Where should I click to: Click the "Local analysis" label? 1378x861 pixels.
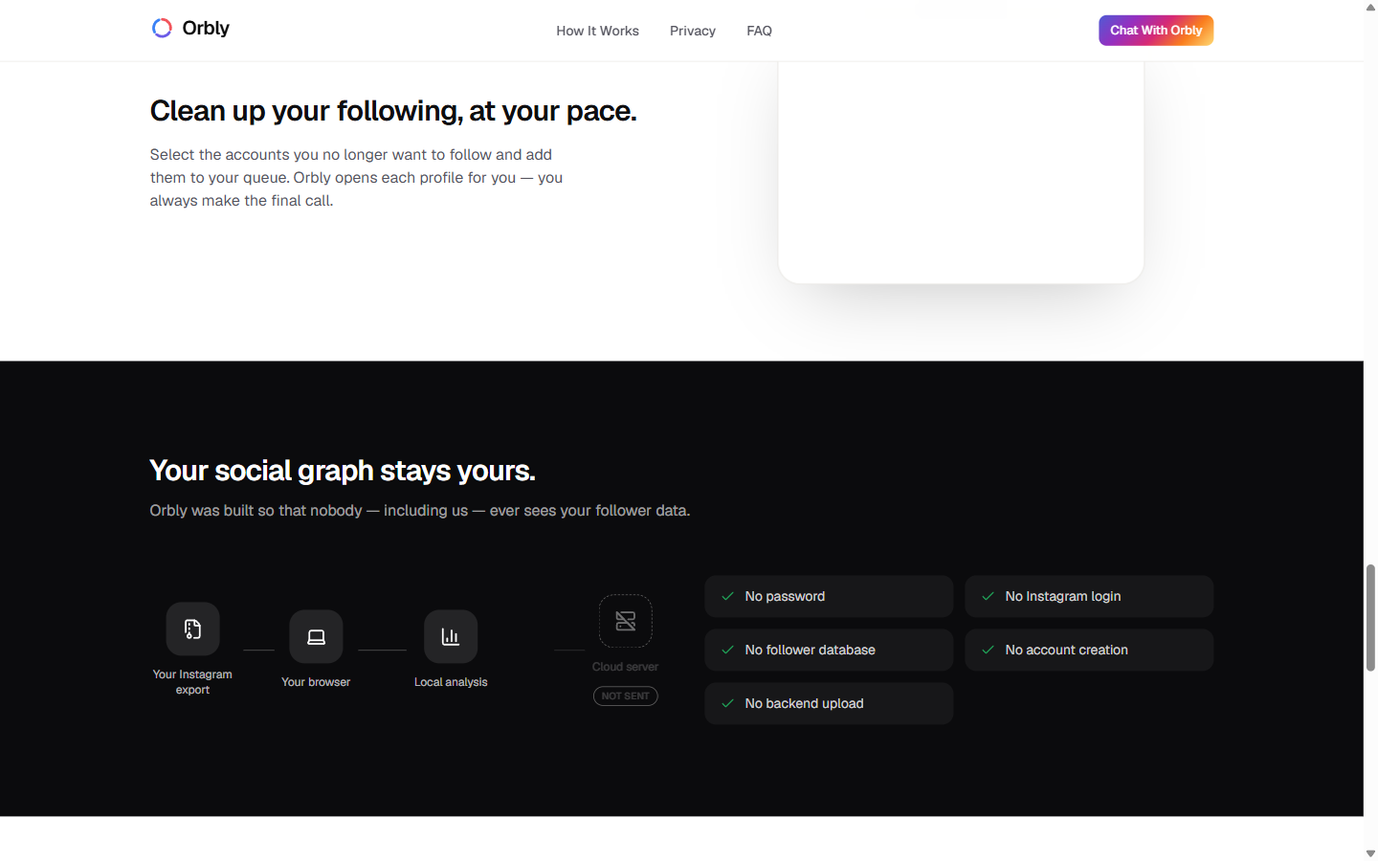[451, 682]
